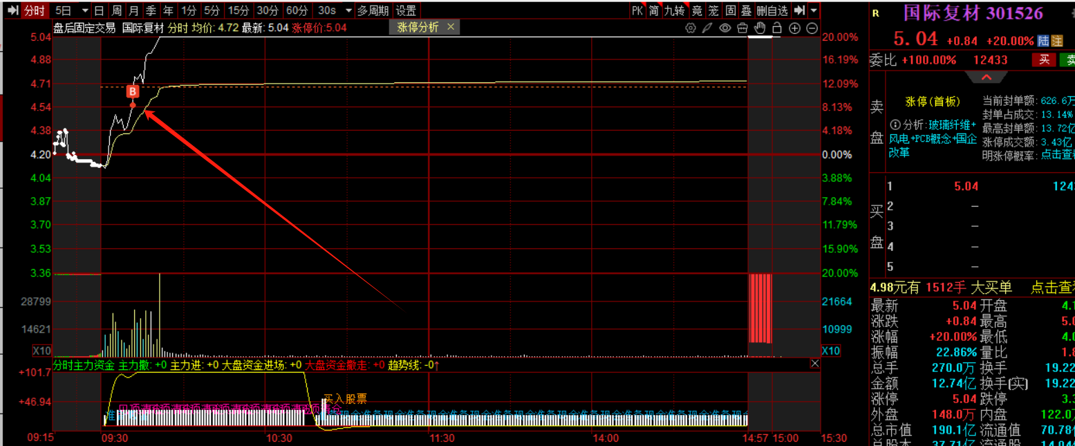
Task: Click the chart settings gear icon
Action: (x=690, y=28)
